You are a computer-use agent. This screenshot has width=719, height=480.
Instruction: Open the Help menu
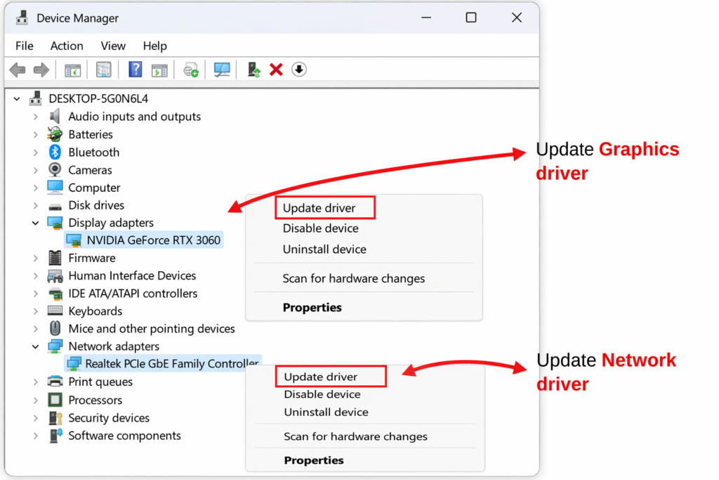pyautogui.click(x=155, y=46)
